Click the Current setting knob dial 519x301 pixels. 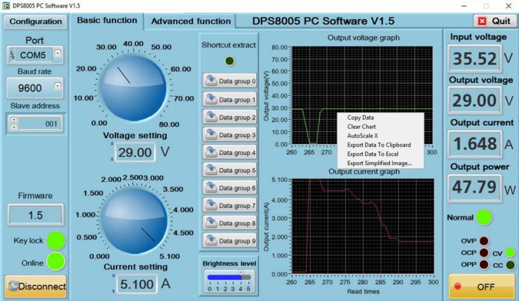(x=133, y=220)
